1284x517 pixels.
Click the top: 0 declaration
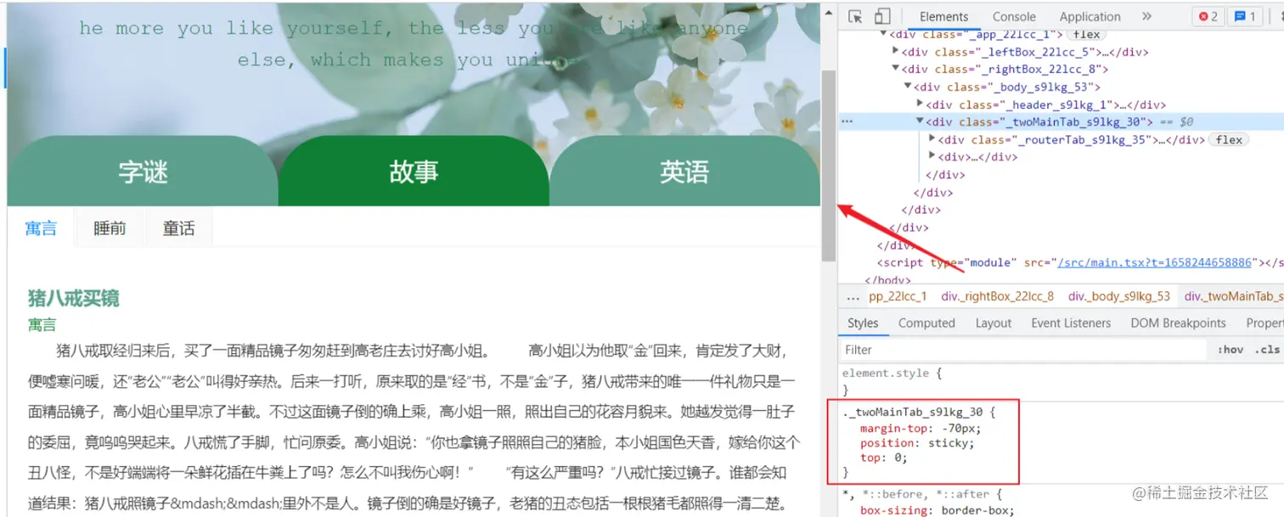tap(883, 458)
